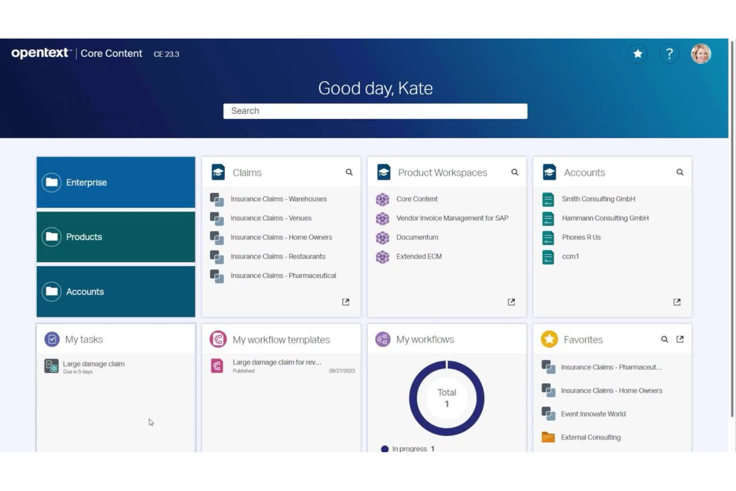
Task: Open help via the question mark icon
Action: click(x=669, y=54)
